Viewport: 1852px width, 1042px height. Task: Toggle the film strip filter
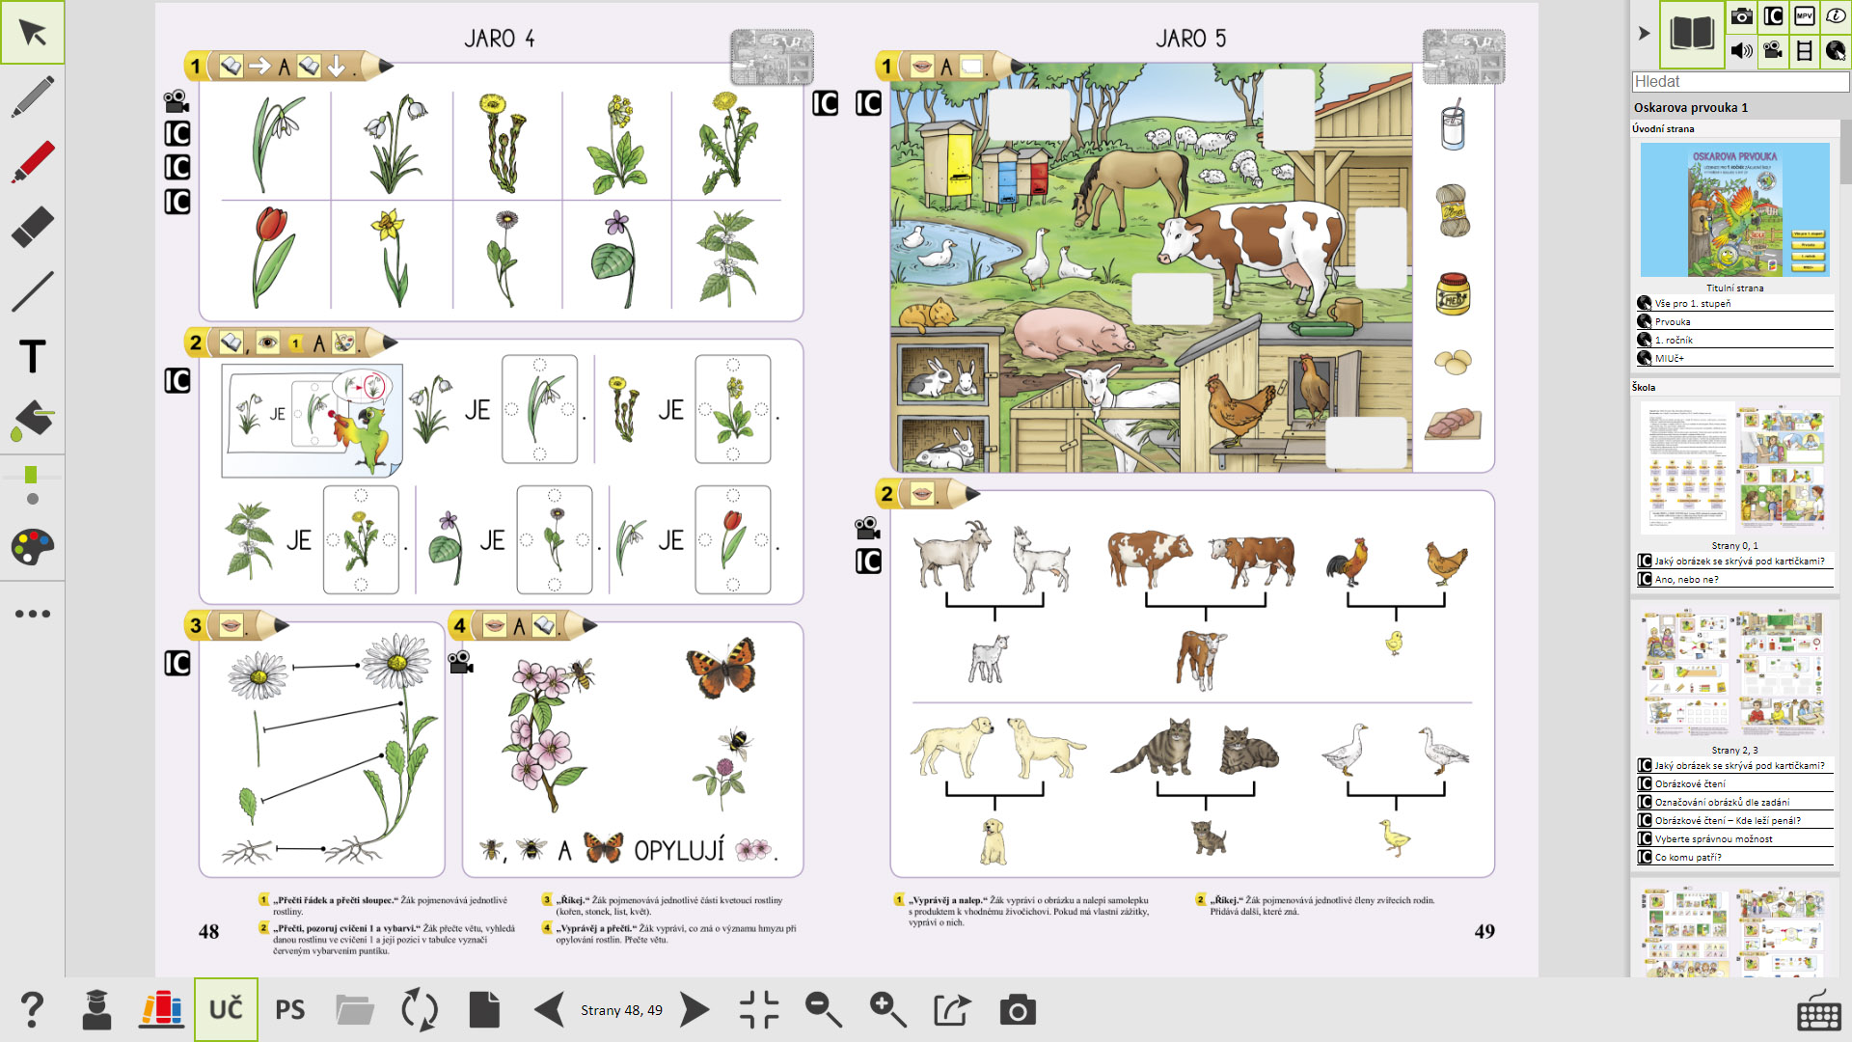point(1805,50)
